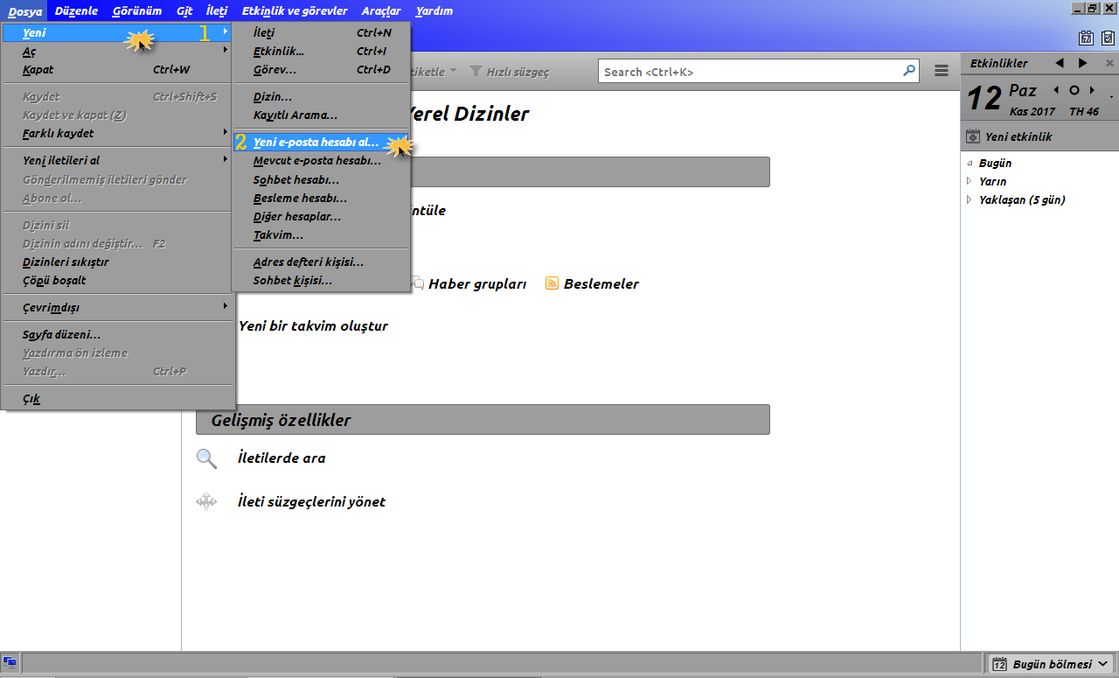Choose Dizin in the Yeni submenu
This screenshot has height=678, width=1119.
click(321, 96)
